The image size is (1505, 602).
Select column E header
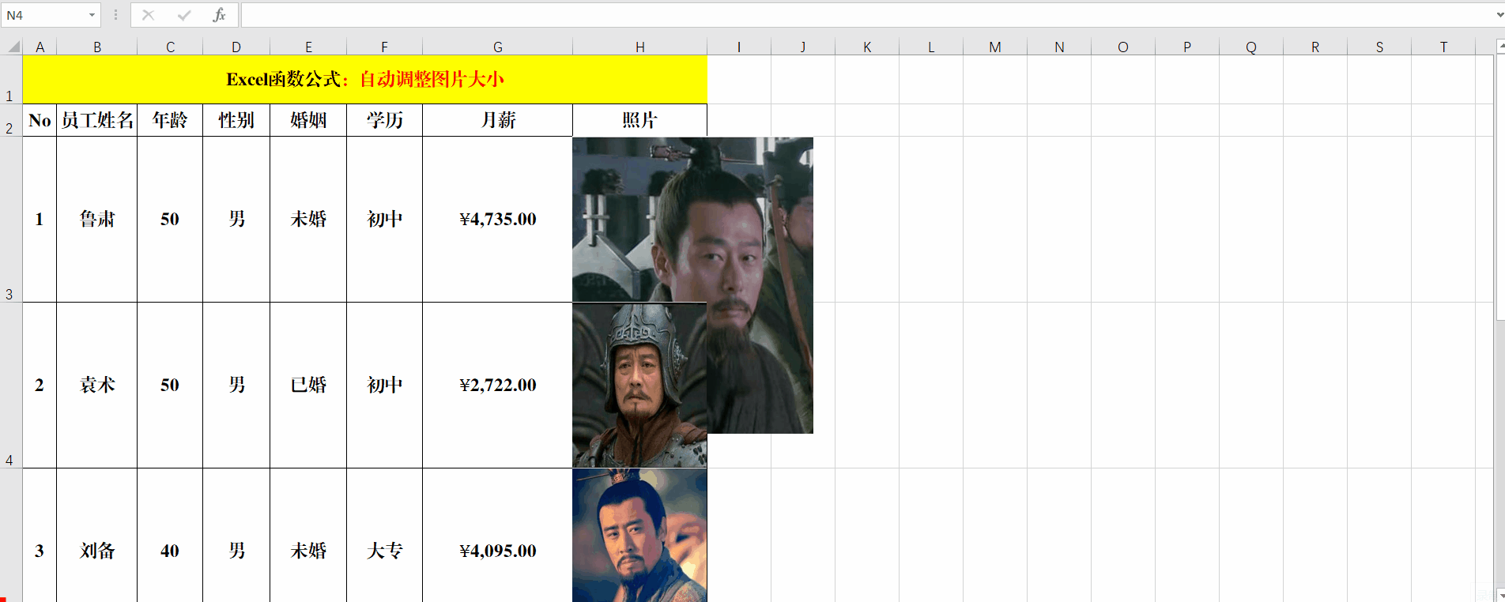pos(308,47)
